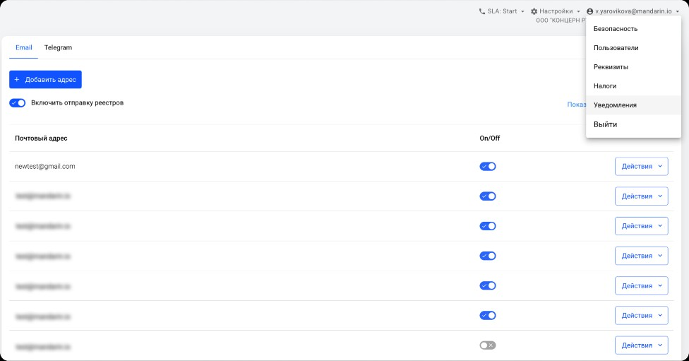This screenshot has height=361, width=689.
Task: Open Безопасность from the account menu
Action: (615, 29)
